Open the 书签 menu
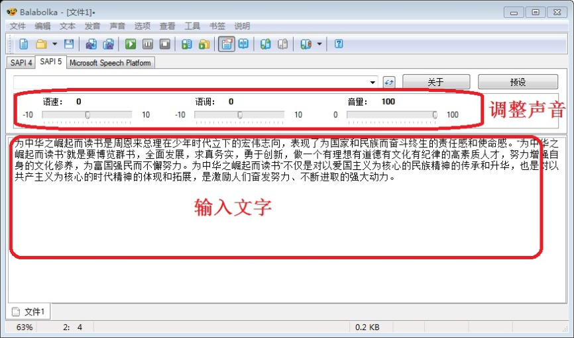574x338 pixels. (x=217, y=26)
